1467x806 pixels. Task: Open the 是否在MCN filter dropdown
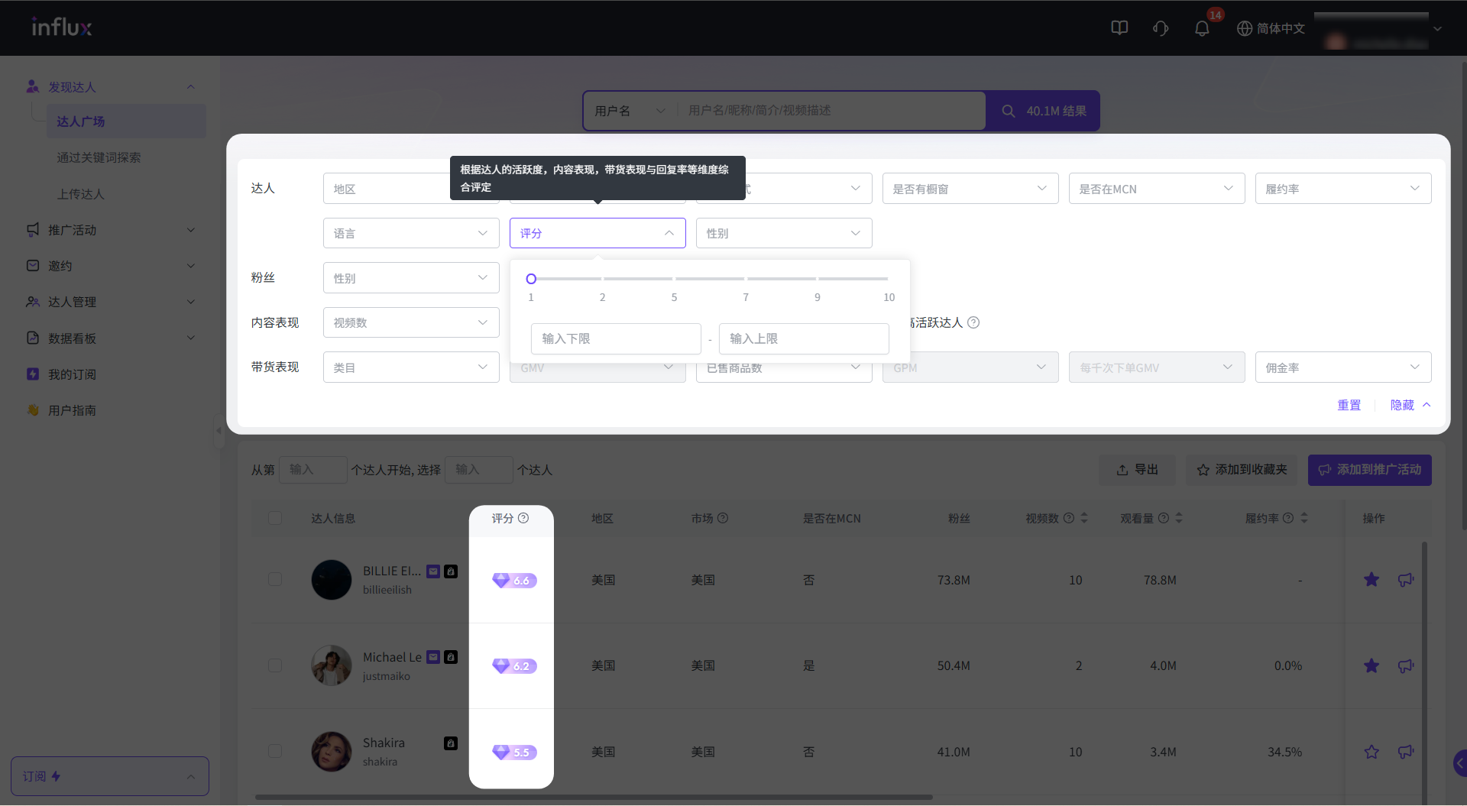tap(1156, 189)
